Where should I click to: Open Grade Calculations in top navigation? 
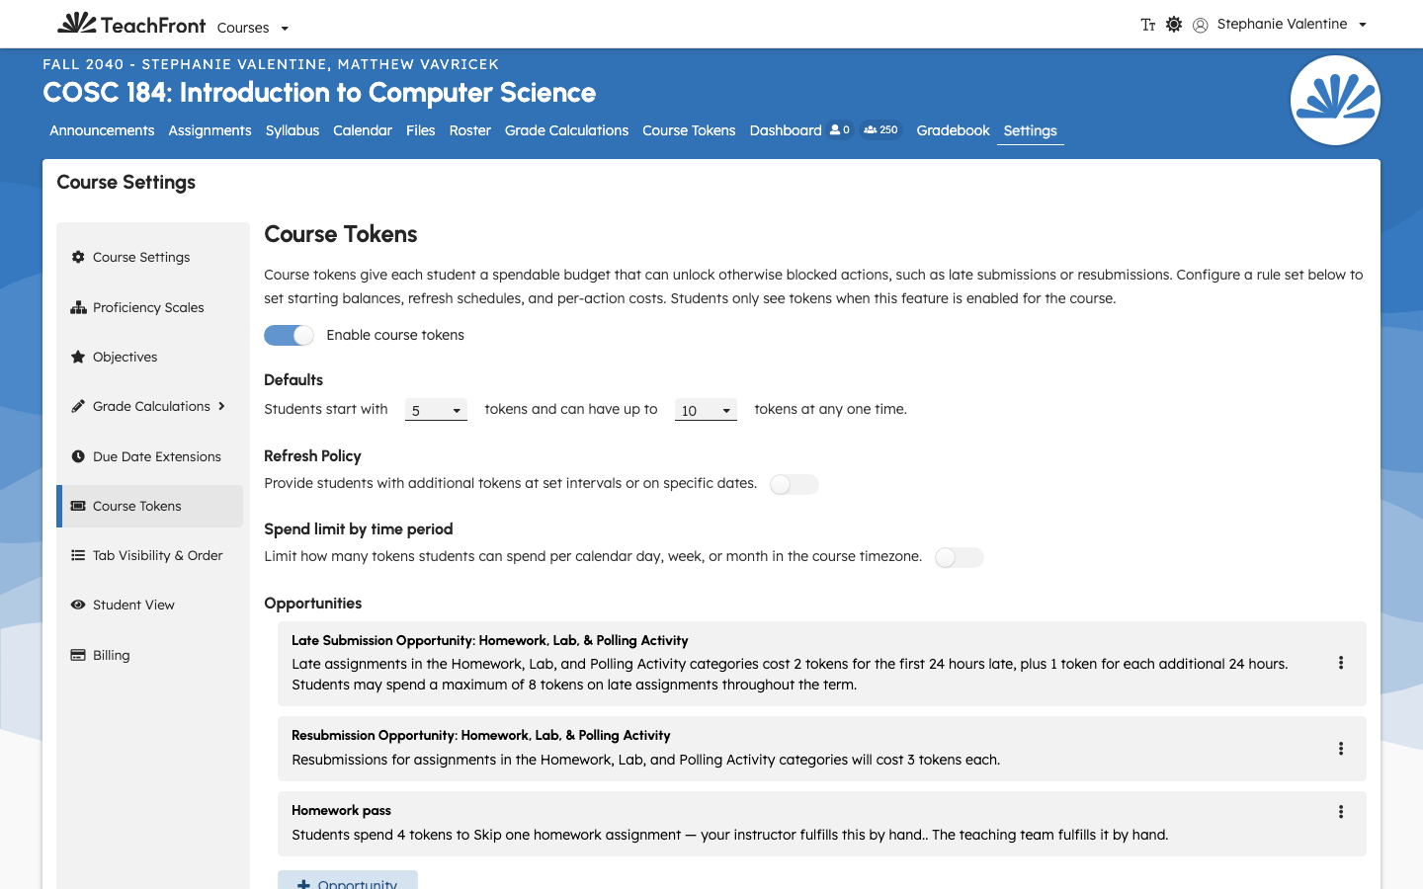click(566, 130)
